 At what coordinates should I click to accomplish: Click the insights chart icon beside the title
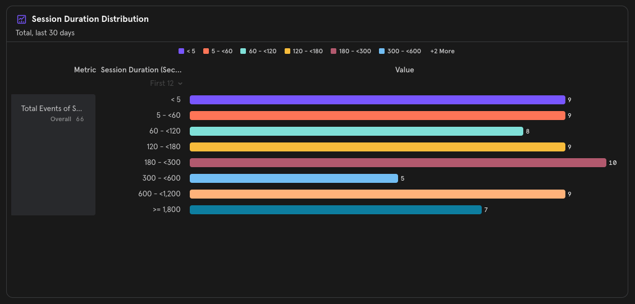coord(22,19)
